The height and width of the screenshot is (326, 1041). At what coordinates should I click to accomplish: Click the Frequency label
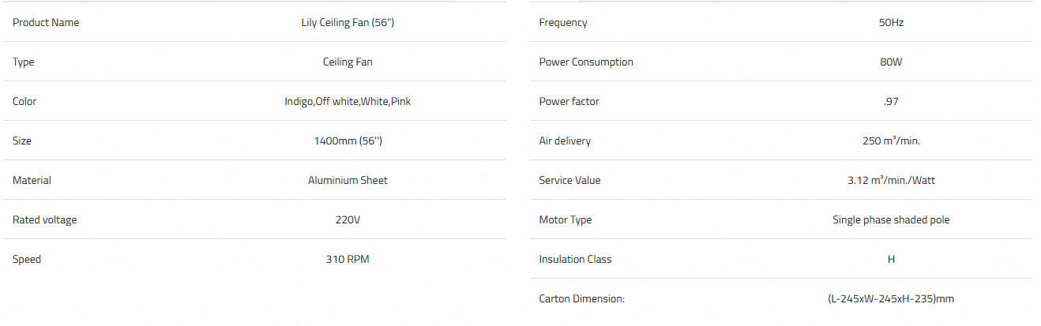(563, 23)
